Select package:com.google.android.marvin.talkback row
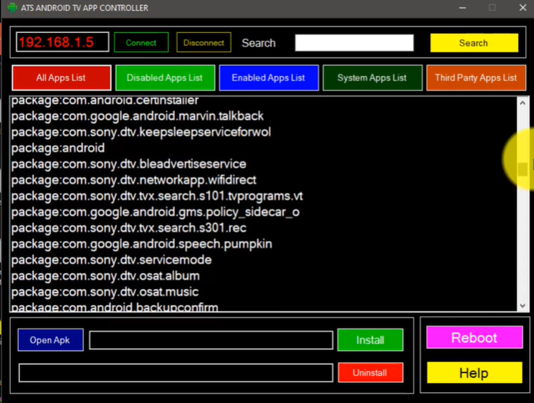Screen dimensions: 534x403 [137, 116]
